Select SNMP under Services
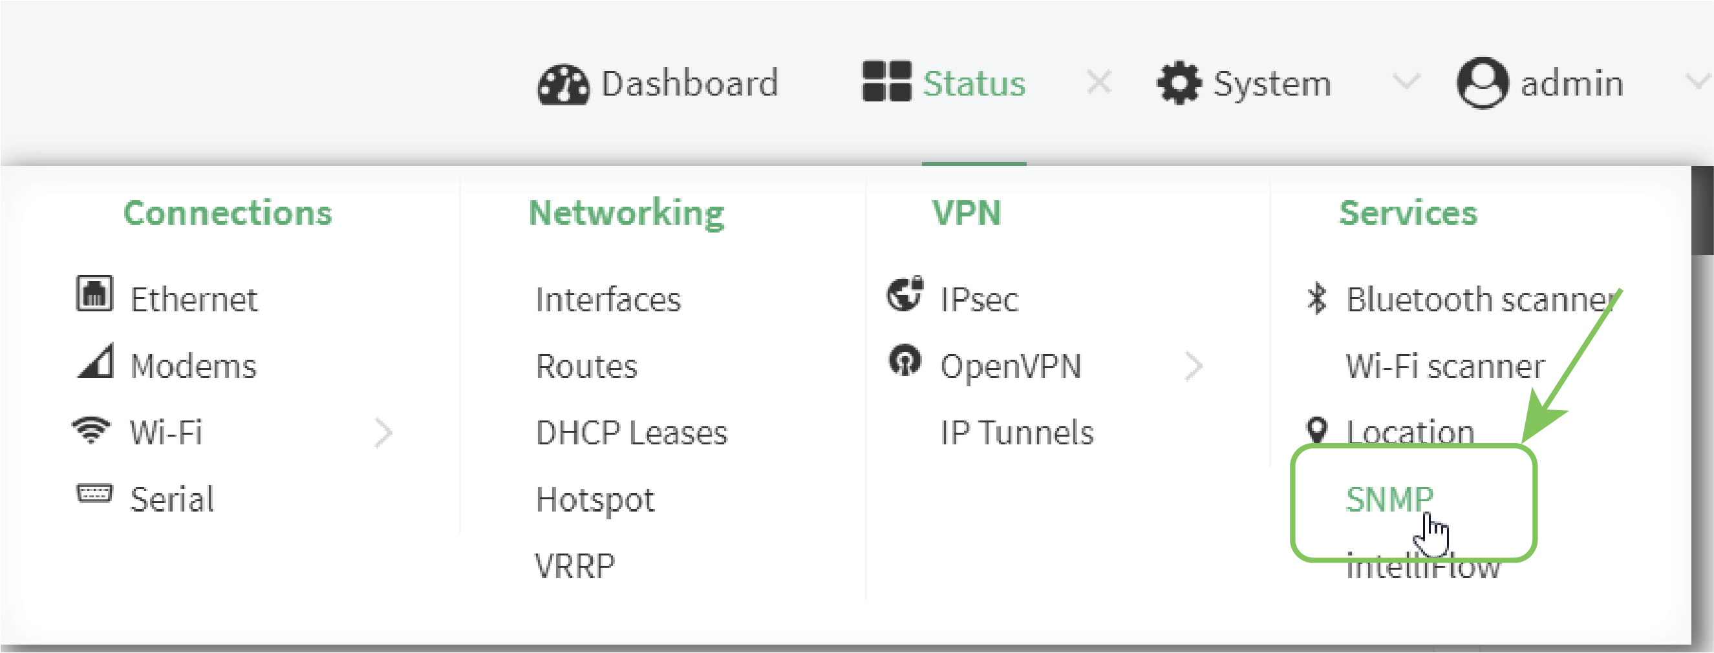 [1389, 499]
